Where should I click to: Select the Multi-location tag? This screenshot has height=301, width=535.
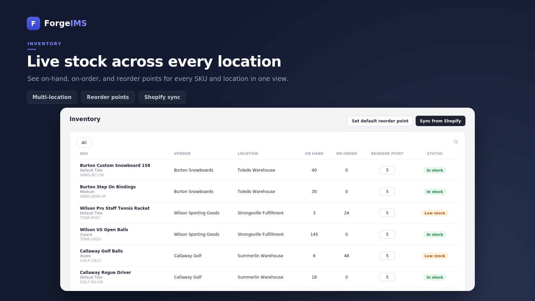click(52, 97)
